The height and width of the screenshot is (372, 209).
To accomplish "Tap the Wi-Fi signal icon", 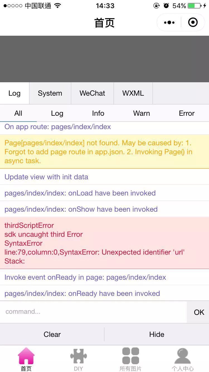I will pos(58,6).
